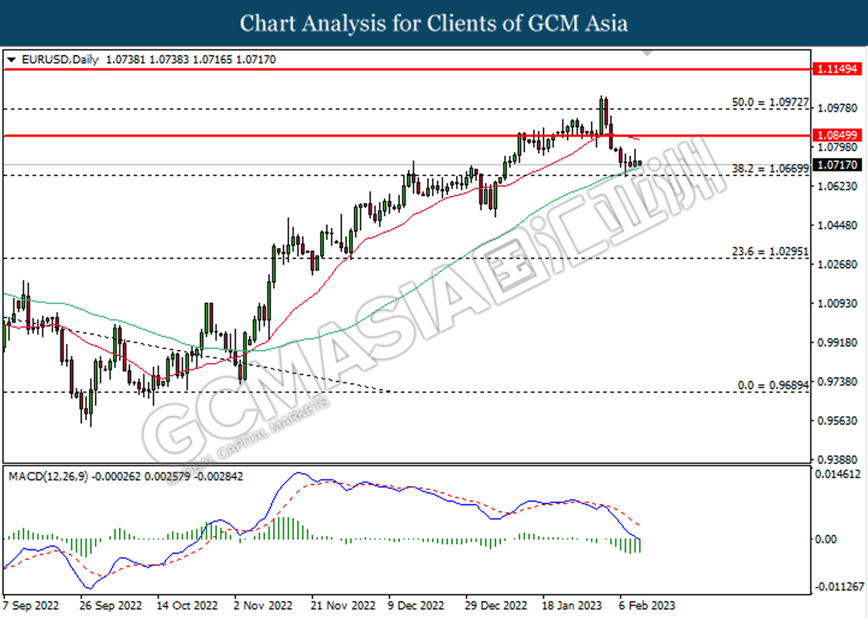Click the 26 Sep 2022 date label
Screen dimensions: 868x619
pyautogui.click(x=111, y=606)
